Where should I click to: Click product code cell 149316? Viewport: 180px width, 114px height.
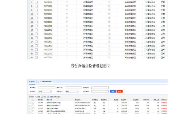point(40,111)
